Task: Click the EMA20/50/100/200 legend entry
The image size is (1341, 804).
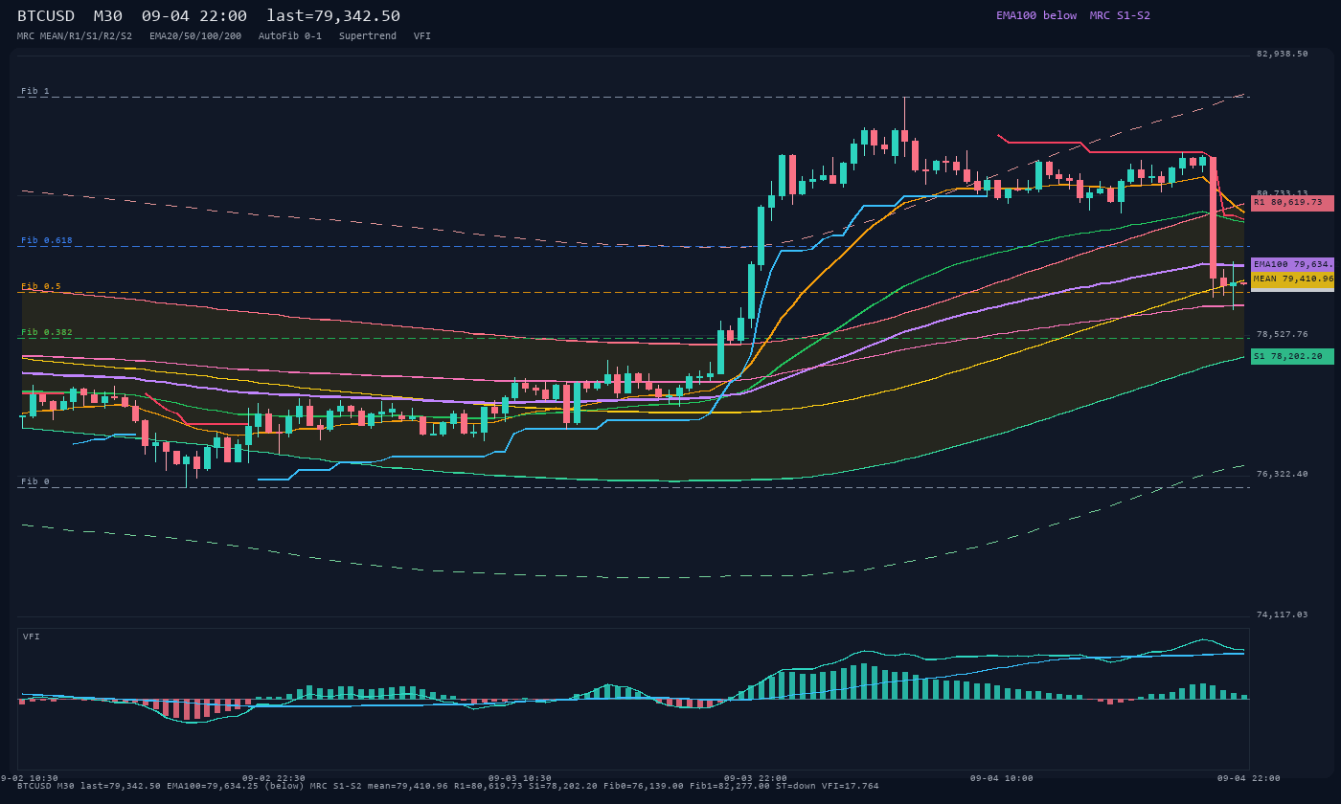Action: [195, 36]
